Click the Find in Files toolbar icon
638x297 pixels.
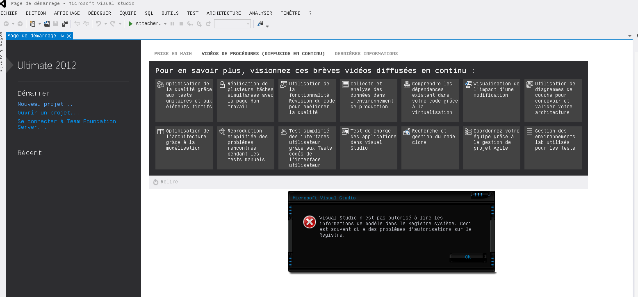tap(260, 24)
